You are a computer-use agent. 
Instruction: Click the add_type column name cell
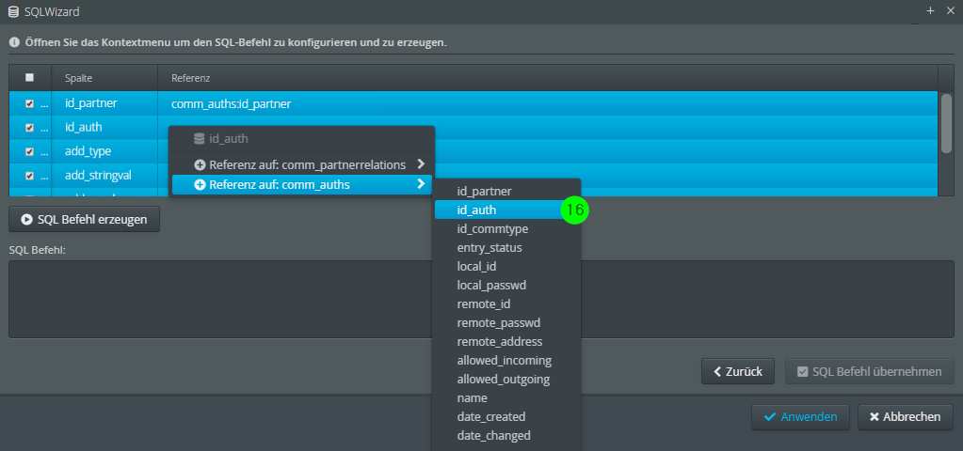coord(104,152)
